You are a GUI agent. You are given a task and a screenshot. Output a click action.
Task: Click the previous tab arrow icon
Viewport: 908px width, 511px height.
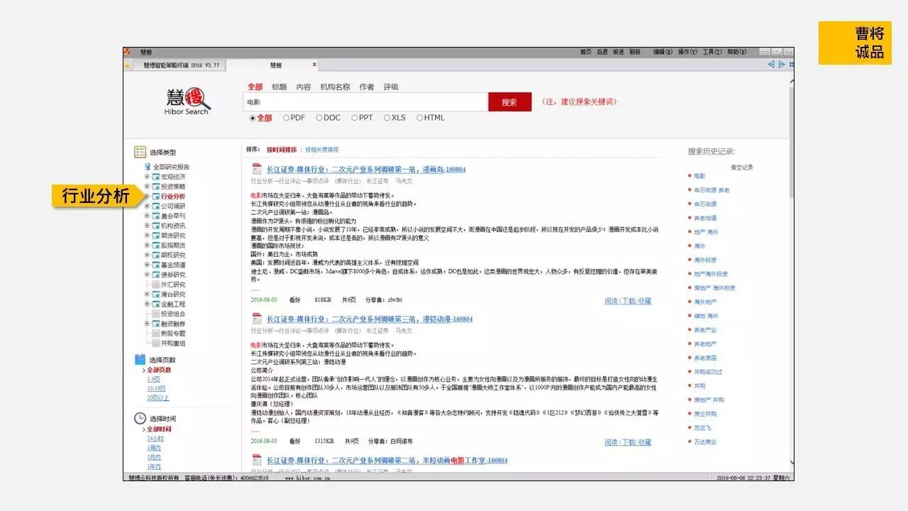coord(771,65)
